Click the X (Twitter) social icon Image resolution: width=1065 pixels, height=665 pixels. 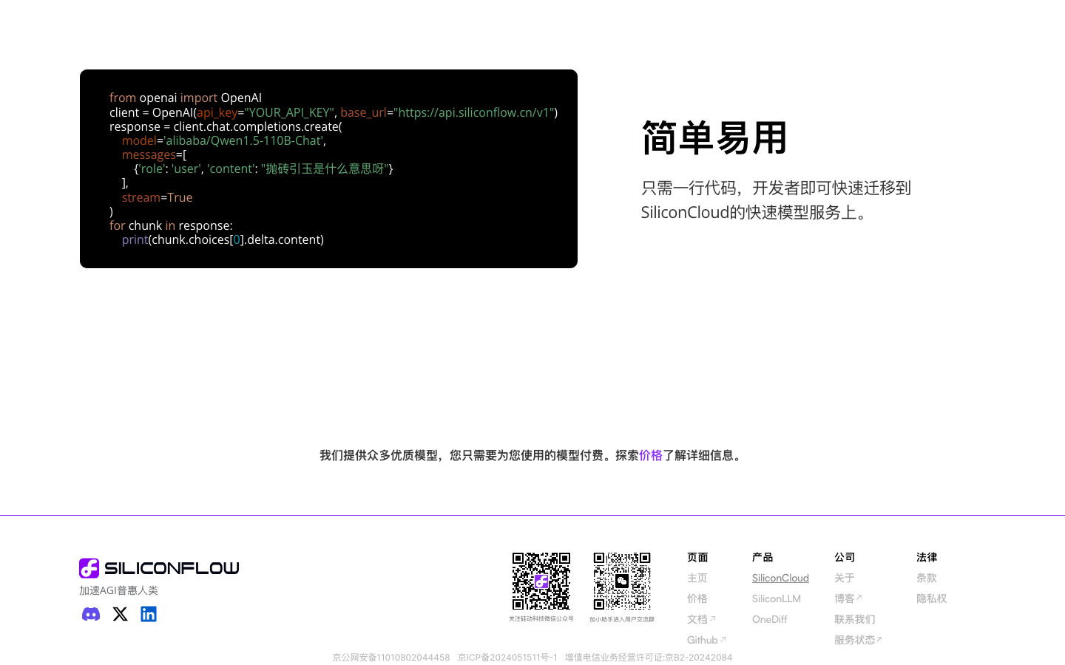click(x=120, y=614)
